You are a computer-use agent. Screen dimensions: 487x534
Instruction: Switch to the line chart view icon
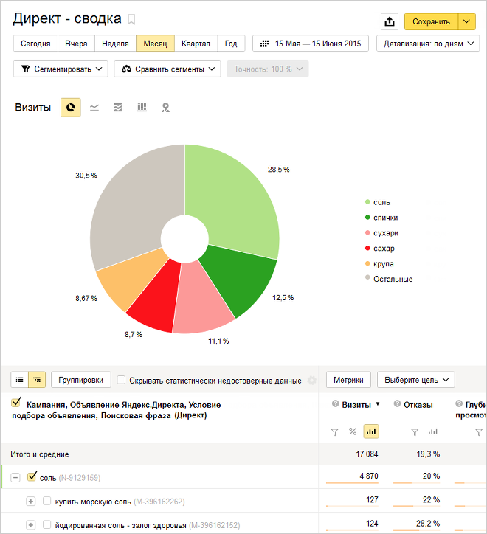click(x=94, y=108)
